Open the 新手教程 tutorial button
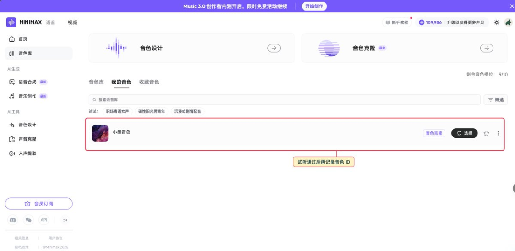 397,22
